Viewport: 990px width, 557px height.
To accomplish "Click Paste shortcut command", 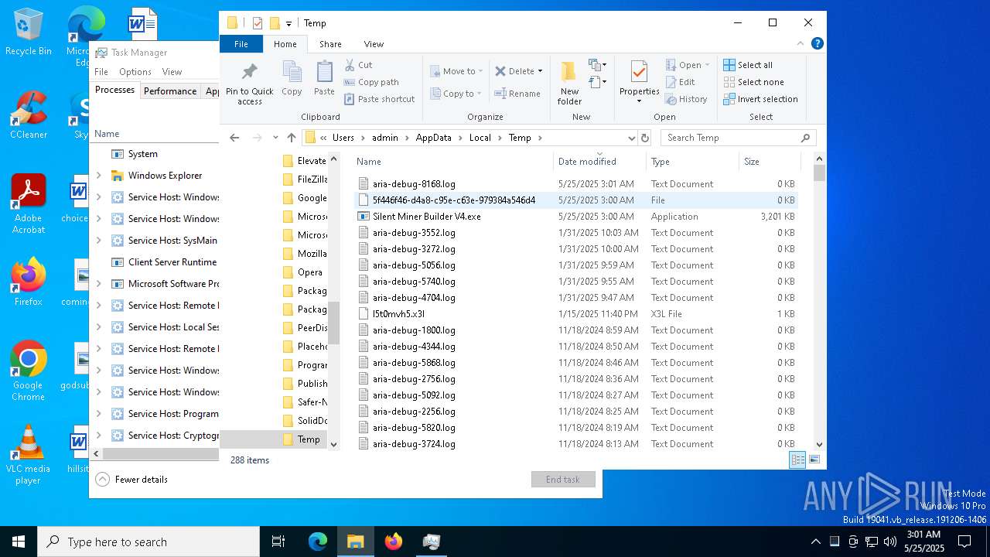I will click(379, 99).
